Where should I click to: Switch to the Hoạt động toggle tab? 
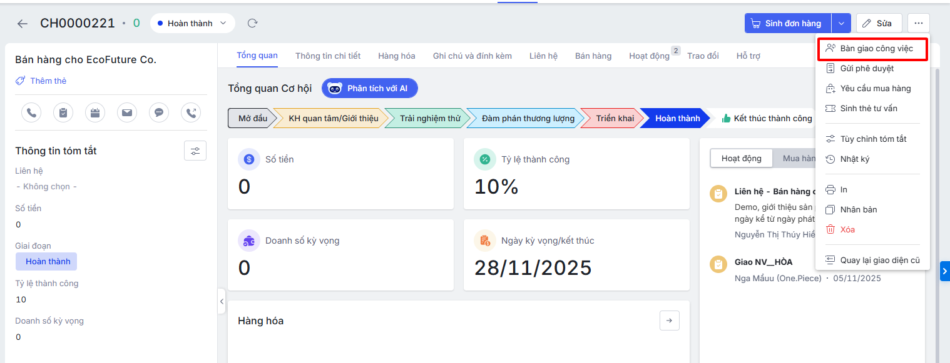742,159
